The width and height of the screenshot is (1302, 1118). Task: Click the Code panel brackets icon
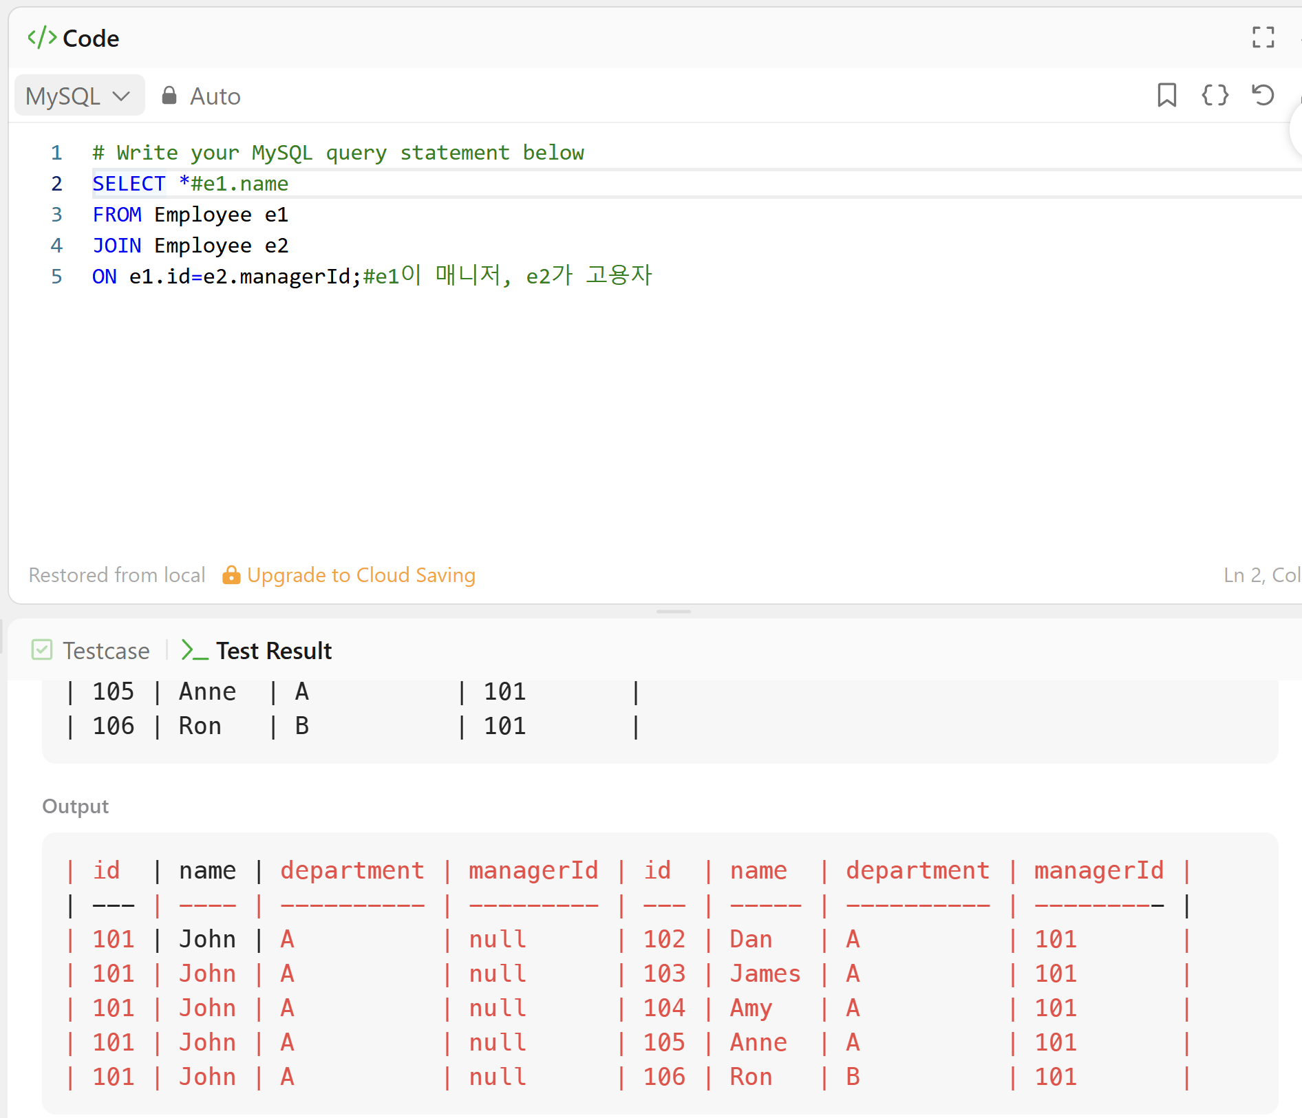[41, 38]
